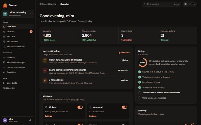Go to Moderation page

coord(18,41)
